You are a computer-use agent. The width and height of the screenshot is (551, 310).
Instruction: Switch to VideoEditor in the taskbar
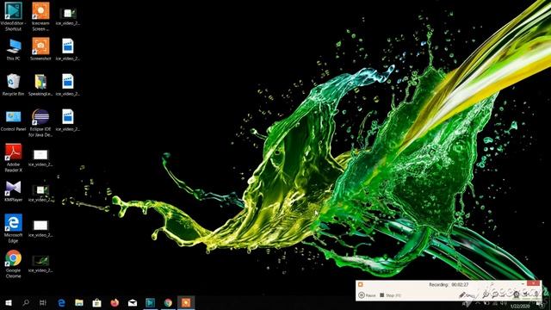150,302
